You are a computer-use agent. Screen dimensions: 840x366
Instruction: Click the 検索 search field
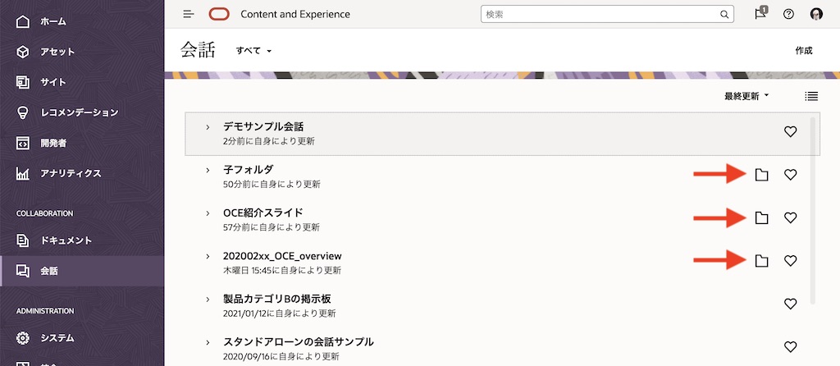tap(600, 14)
